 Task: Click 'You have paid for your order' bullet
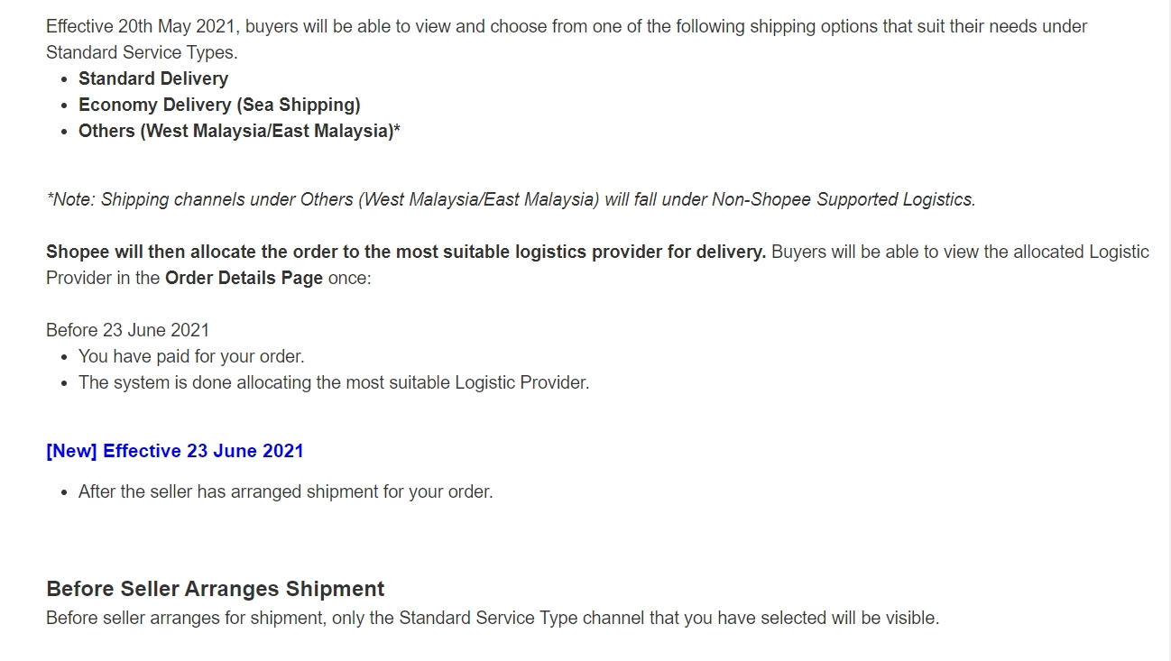tap(191, 356)
